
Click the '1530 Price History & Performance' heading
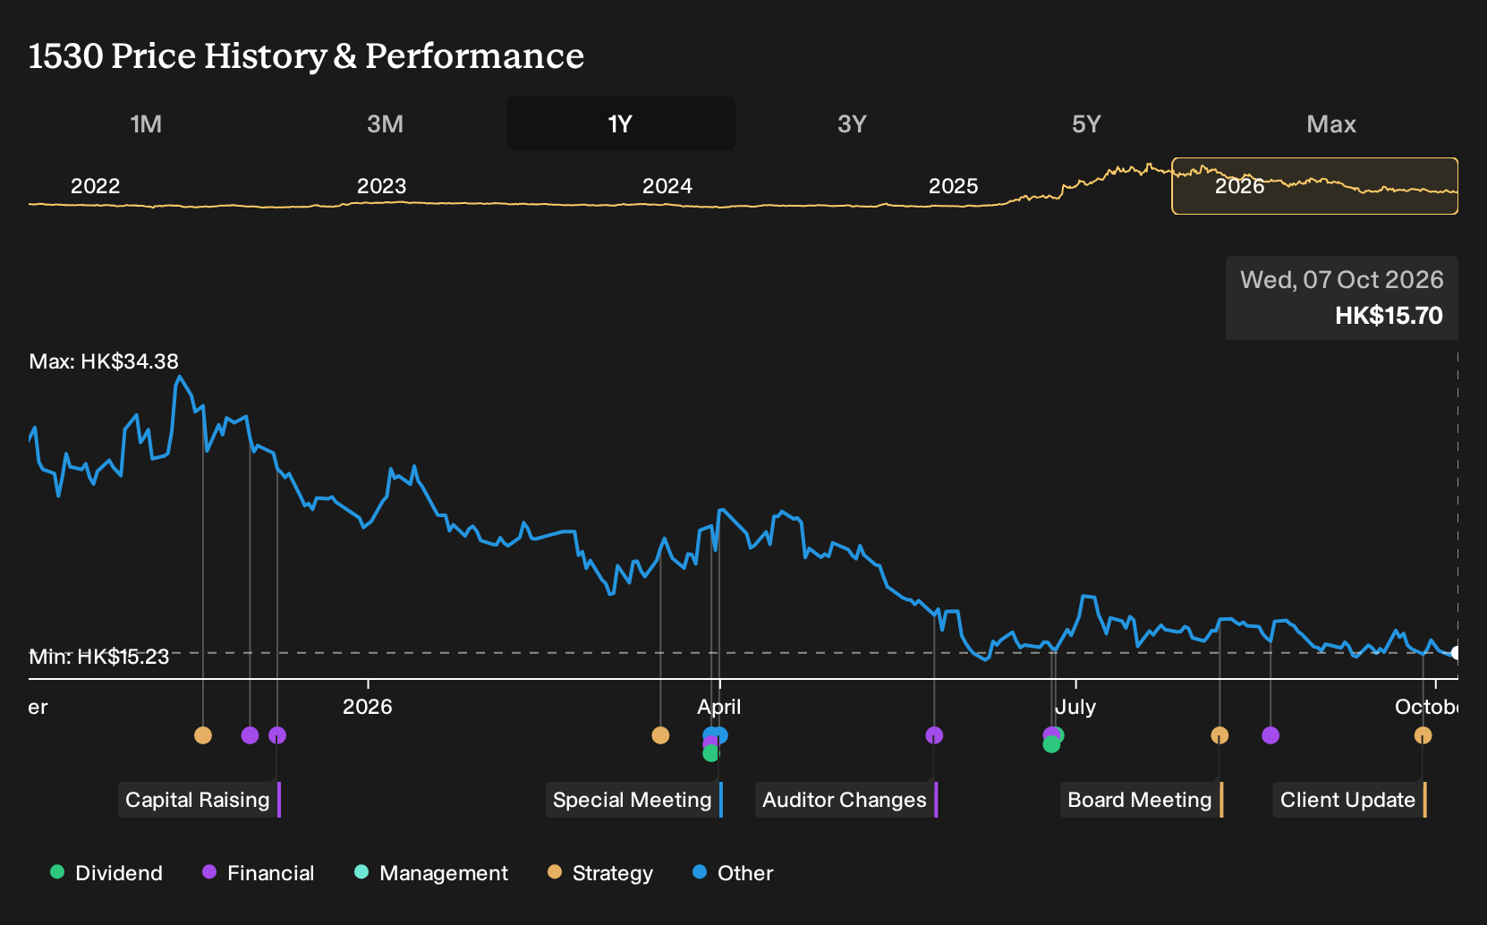click(306, 55)
